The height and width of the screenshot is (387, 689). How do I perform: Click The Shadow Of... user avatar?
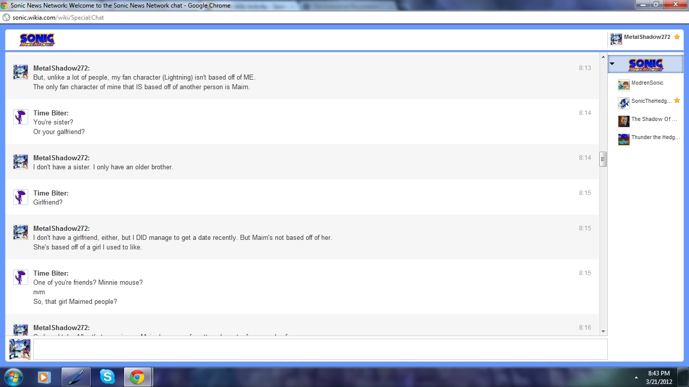624,121
